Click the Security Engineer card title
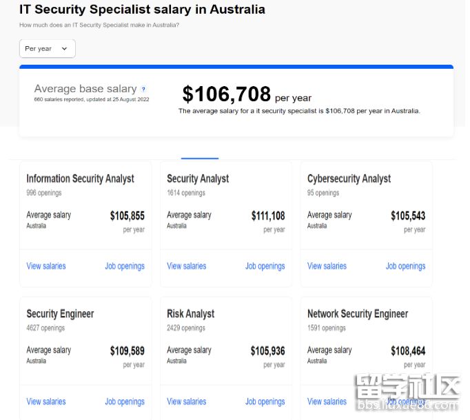Screen dimensions: 470x420 pos(60,314)
